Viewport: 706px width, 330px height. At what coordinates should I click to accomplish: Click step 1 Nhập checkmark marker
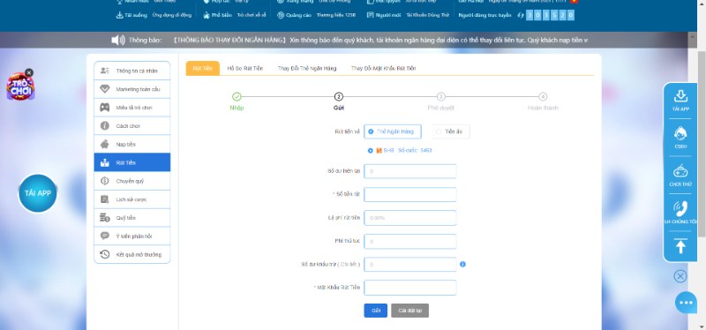(x=237, y=96)
